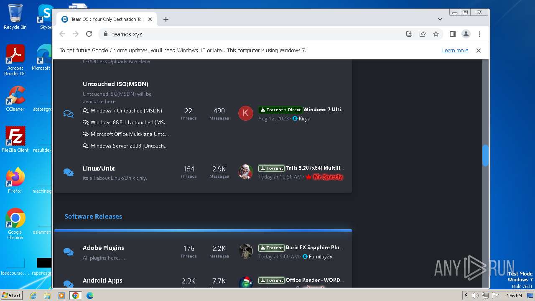Open Acrobat Reader DC desktop icon
This screenshot has width=535, height=301.
coord(15,61)
